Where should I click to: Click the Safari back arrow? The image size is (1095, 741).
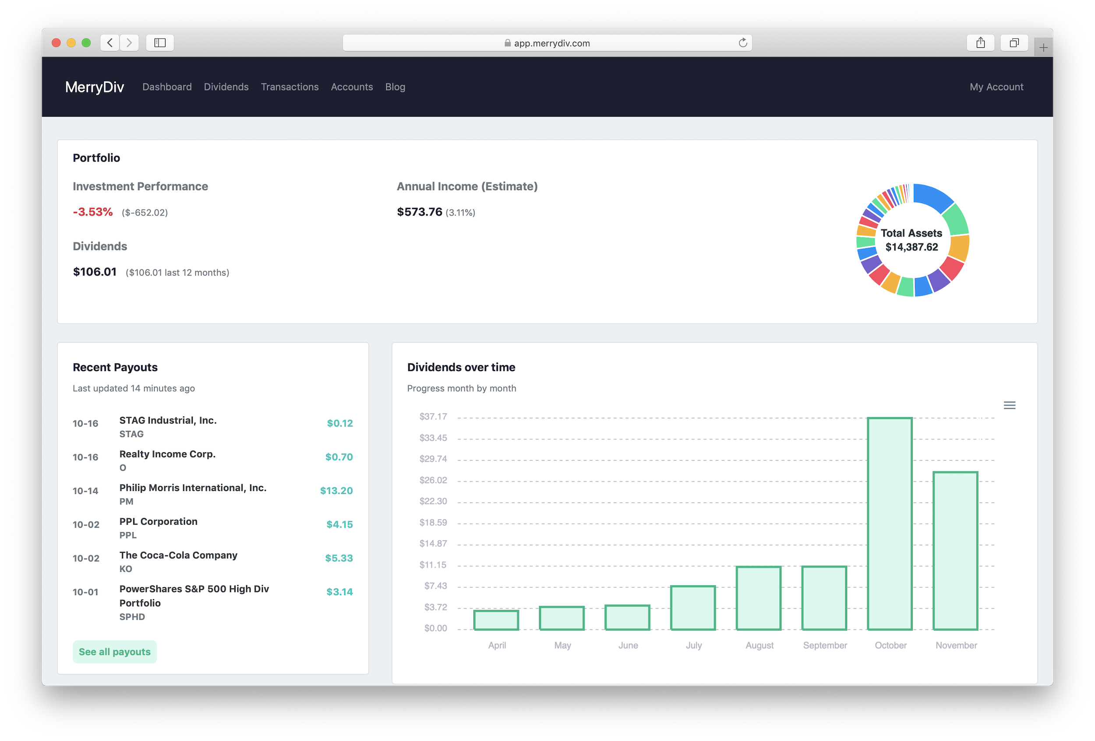pyautogui.click(x=110, y=43)
